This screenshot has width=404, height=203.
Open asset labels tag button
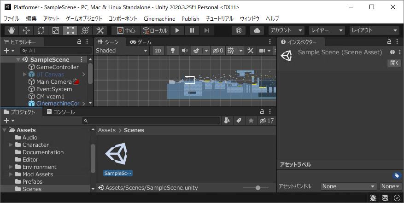click(x=397, y=176)
